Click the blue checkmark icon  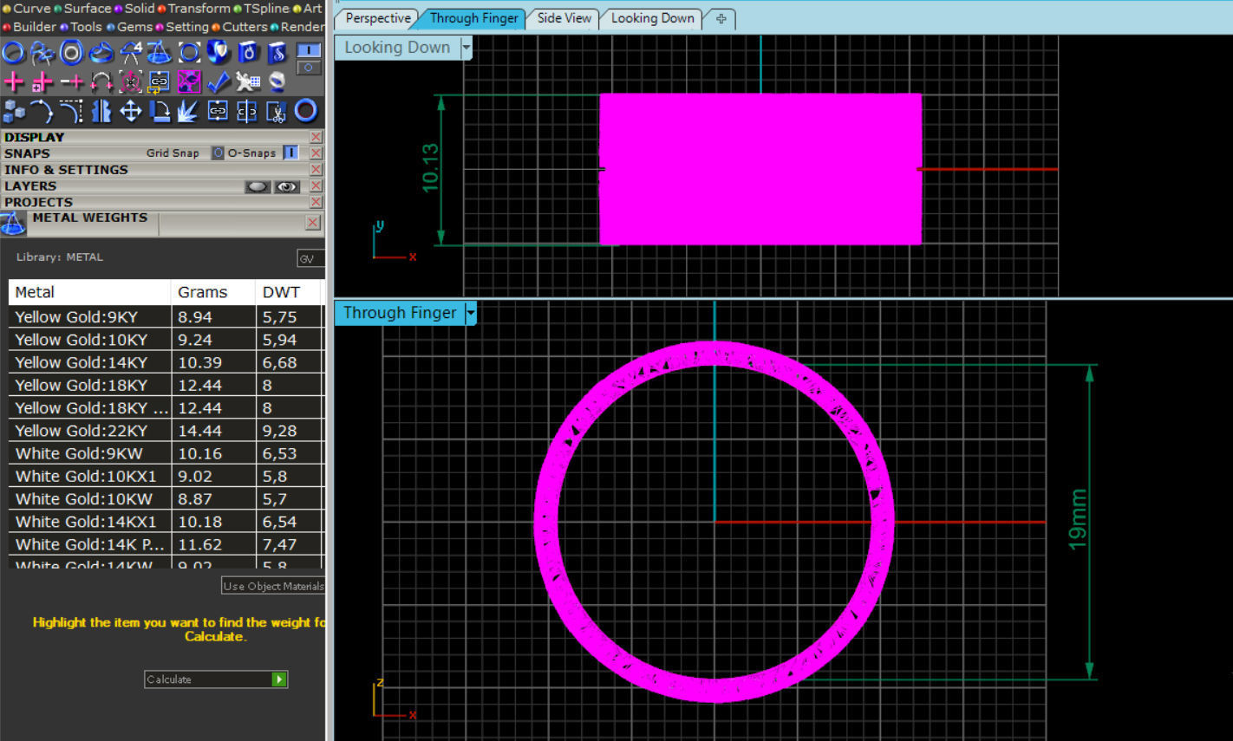(x=219, y=82)
